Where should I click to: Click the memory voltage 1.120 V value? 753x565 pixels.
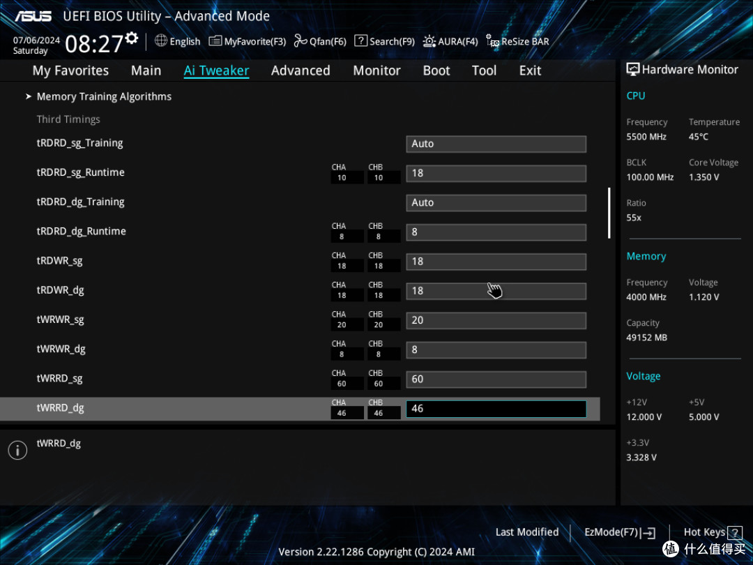click(703, 297)
